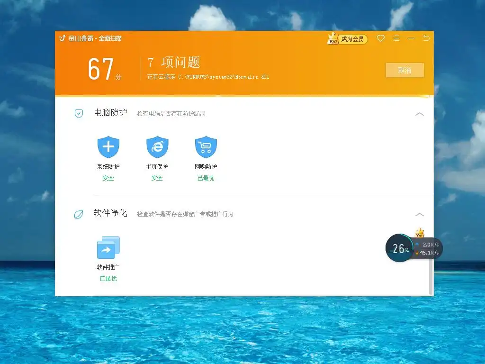
Task: Open the hamburger menu icon in title bar
Action: click(396, 38)
